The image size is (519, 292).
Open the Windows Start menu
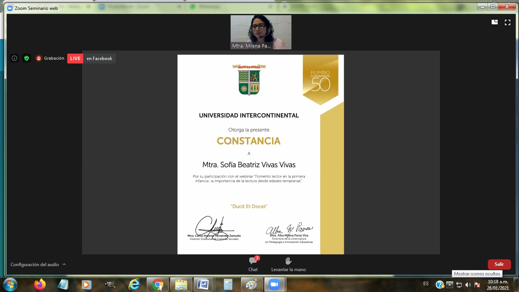[9, 284]
